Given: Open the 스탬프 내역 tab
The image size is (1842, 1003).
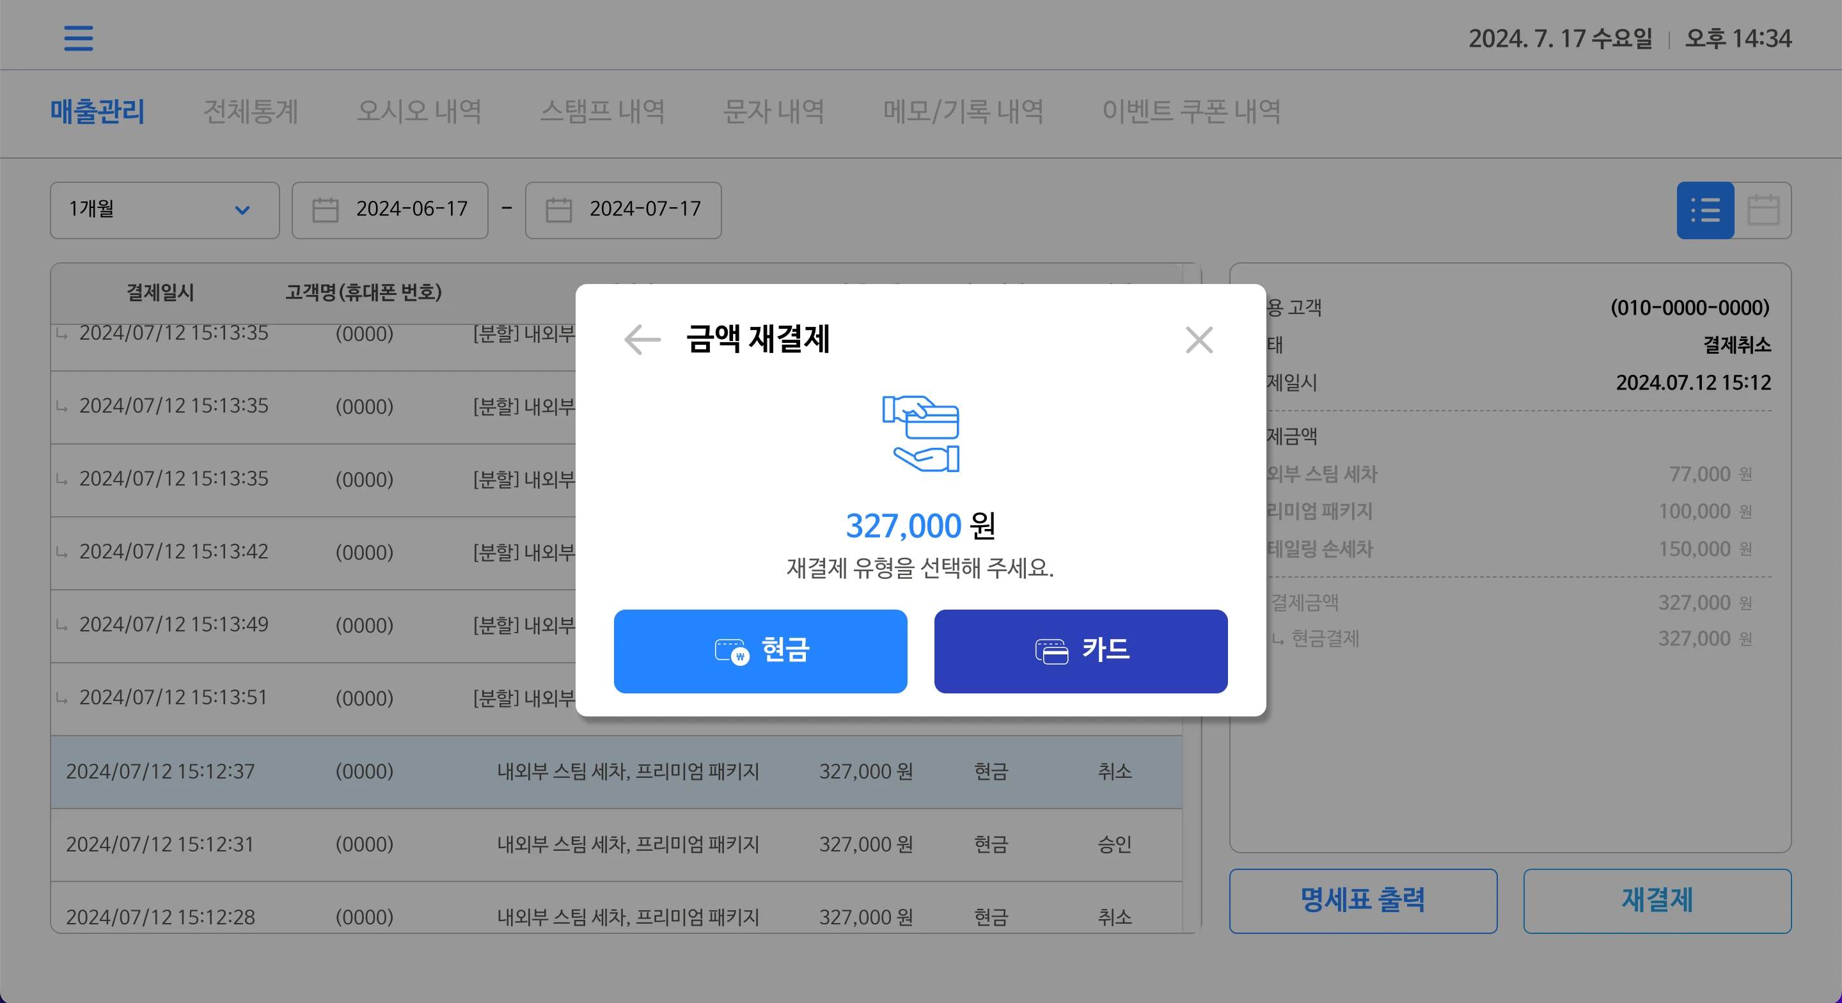Looking at the screenshot, I should coord(602,111).
